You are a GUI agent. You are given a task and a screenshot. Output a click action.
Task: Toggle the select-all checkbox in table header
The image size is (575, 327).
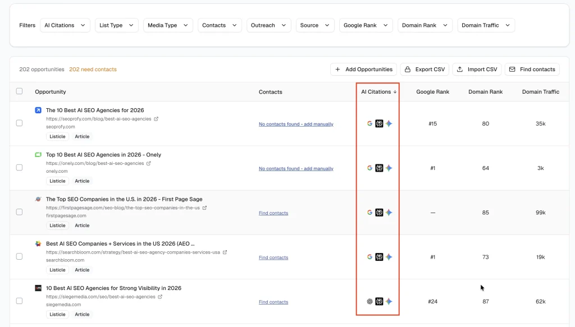click(20, 91)
